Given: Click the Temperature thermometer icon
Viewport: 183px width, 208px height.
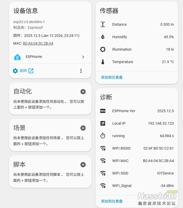Looking at the screenshot, I should pyautogui.click(x=103, y=62).
